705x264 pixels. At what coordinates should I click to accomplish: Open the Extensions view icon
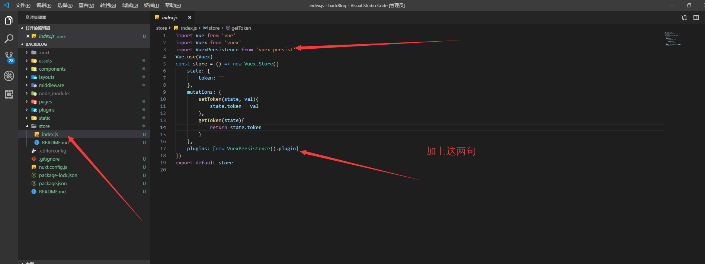(x=9, y=94)
